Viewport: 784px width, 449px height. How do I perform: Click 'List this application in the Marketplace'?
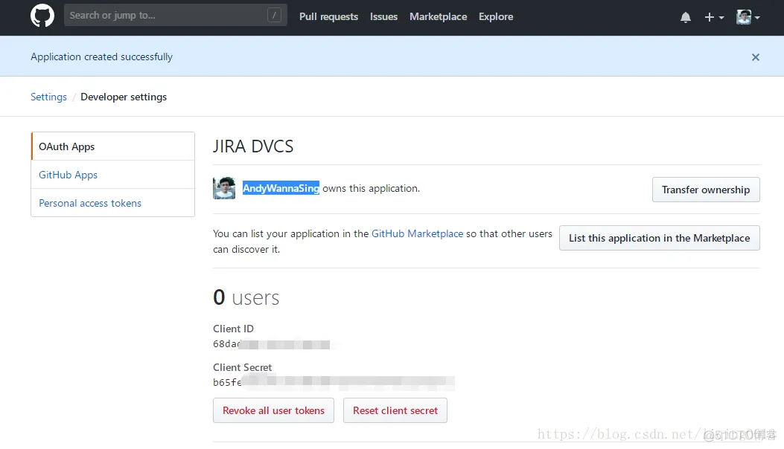(x=659, y=238)
